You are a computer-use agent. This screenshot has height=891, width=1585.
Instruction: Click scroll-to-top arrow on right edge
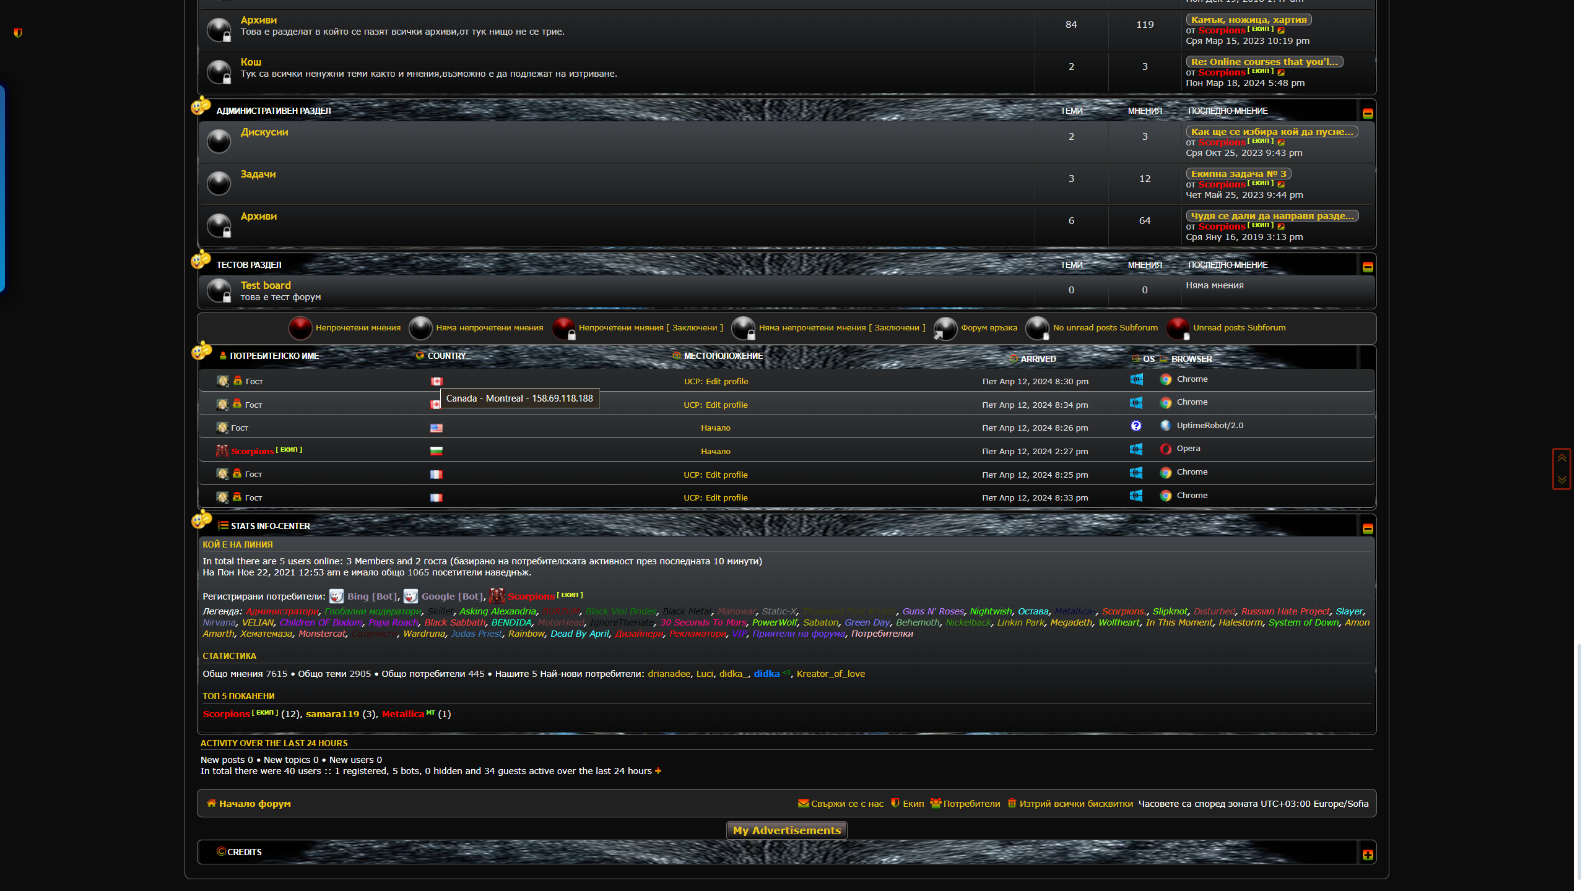point(1561,458)
